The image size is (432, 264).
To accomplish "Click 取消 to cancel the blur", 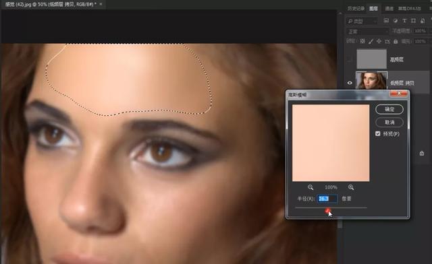I will [389, 122].
